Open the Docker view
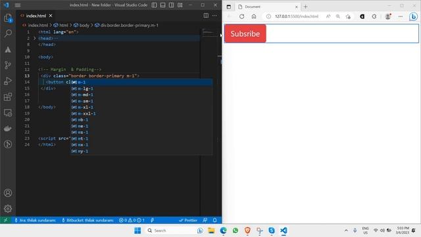Image resolution: width=421 pixels, height=237 pixels. (8, 128)
